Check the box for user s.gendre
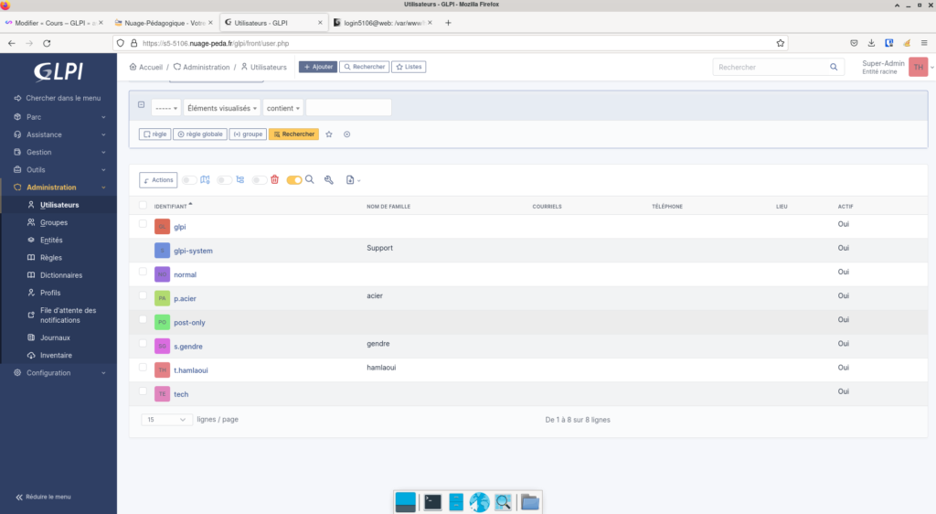The image size is (936, 514). click(143, 343)
